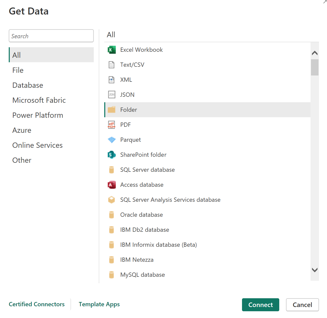Click the Access database icon
This screenshot has width=327, height=318.
pos(111,185)
